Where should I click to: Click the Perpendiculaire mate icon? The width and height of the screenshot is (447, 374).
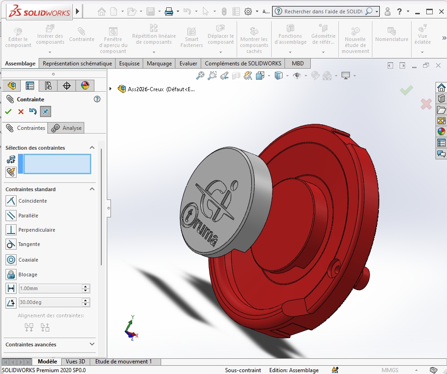pos(11,230)
